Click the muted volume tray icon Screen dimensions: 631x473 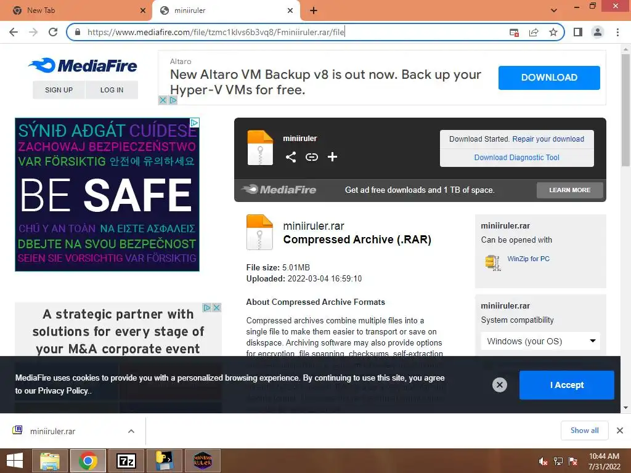click(x=543, y=461)
